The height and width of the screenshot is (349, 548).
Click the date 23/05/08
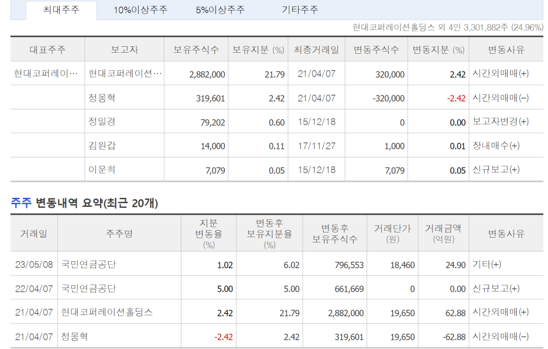tap(34, 264)
